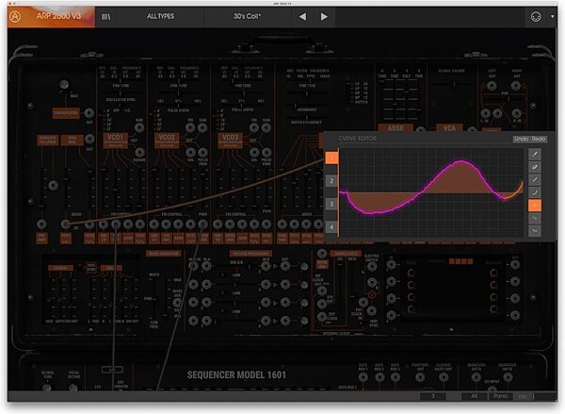Screen dimensions: 565x414
Task: Click the All button in status bar
Action: point(475,396)
